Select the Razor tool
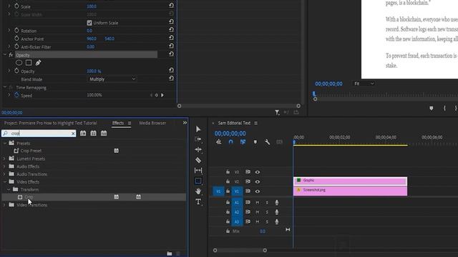Image resolution: width=458 pixels, height=257 pixels. (x=198, y=160)
